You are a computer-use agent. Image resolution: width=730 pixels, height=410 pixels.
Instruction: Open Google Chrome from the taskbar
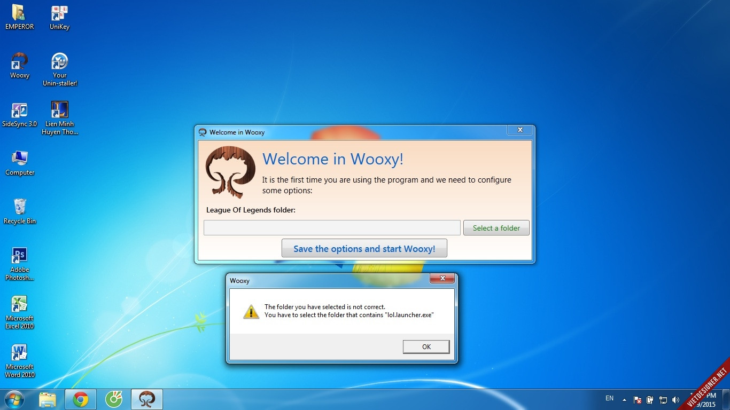(81, 399)
